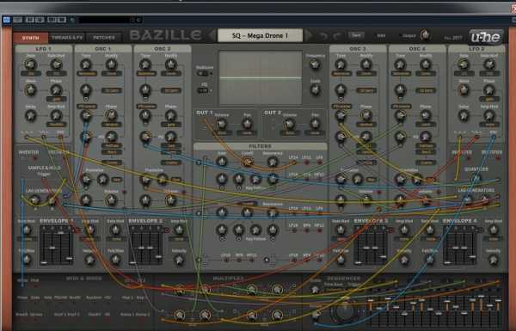516x331 pixels.
Task: Switch to the TWEAKS & FX tab
Action: coord(67,38)
